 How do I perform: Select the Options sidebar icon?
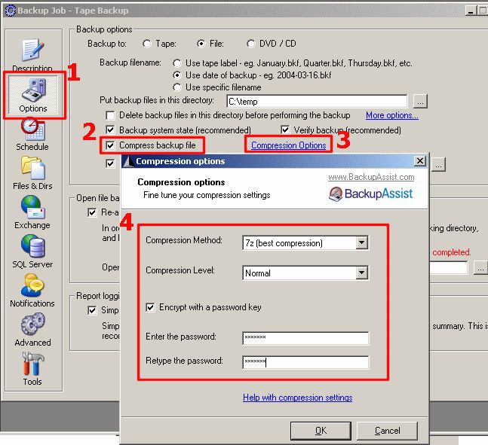(x=33, y=91)
